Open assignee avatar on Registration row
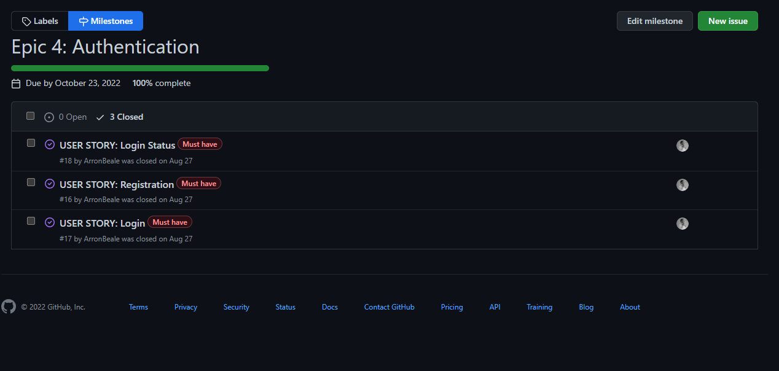 pos(682,185)
